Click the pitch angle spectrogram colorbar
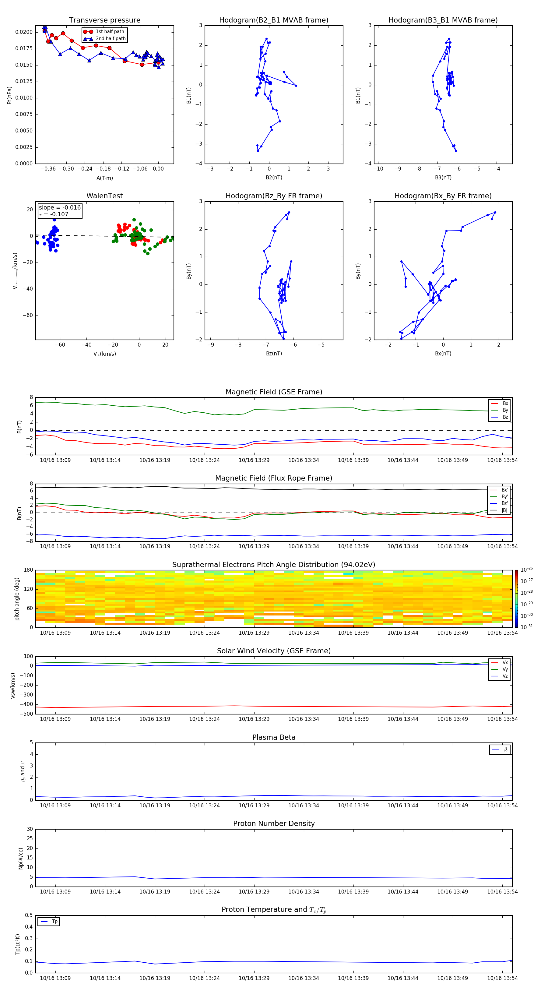The image size is (548, 1005). (516, 599)
